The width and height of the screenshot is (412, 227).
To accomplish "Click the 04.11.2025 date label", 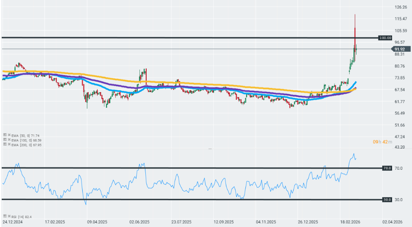I will 266,222.
